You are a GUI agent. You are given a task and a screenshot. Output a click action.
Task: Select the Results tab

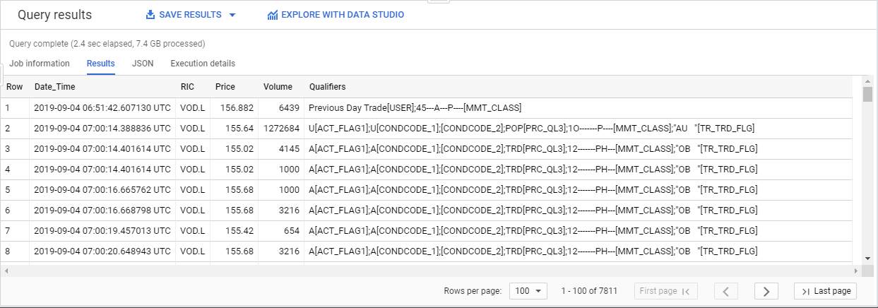(x=101, y=64)
